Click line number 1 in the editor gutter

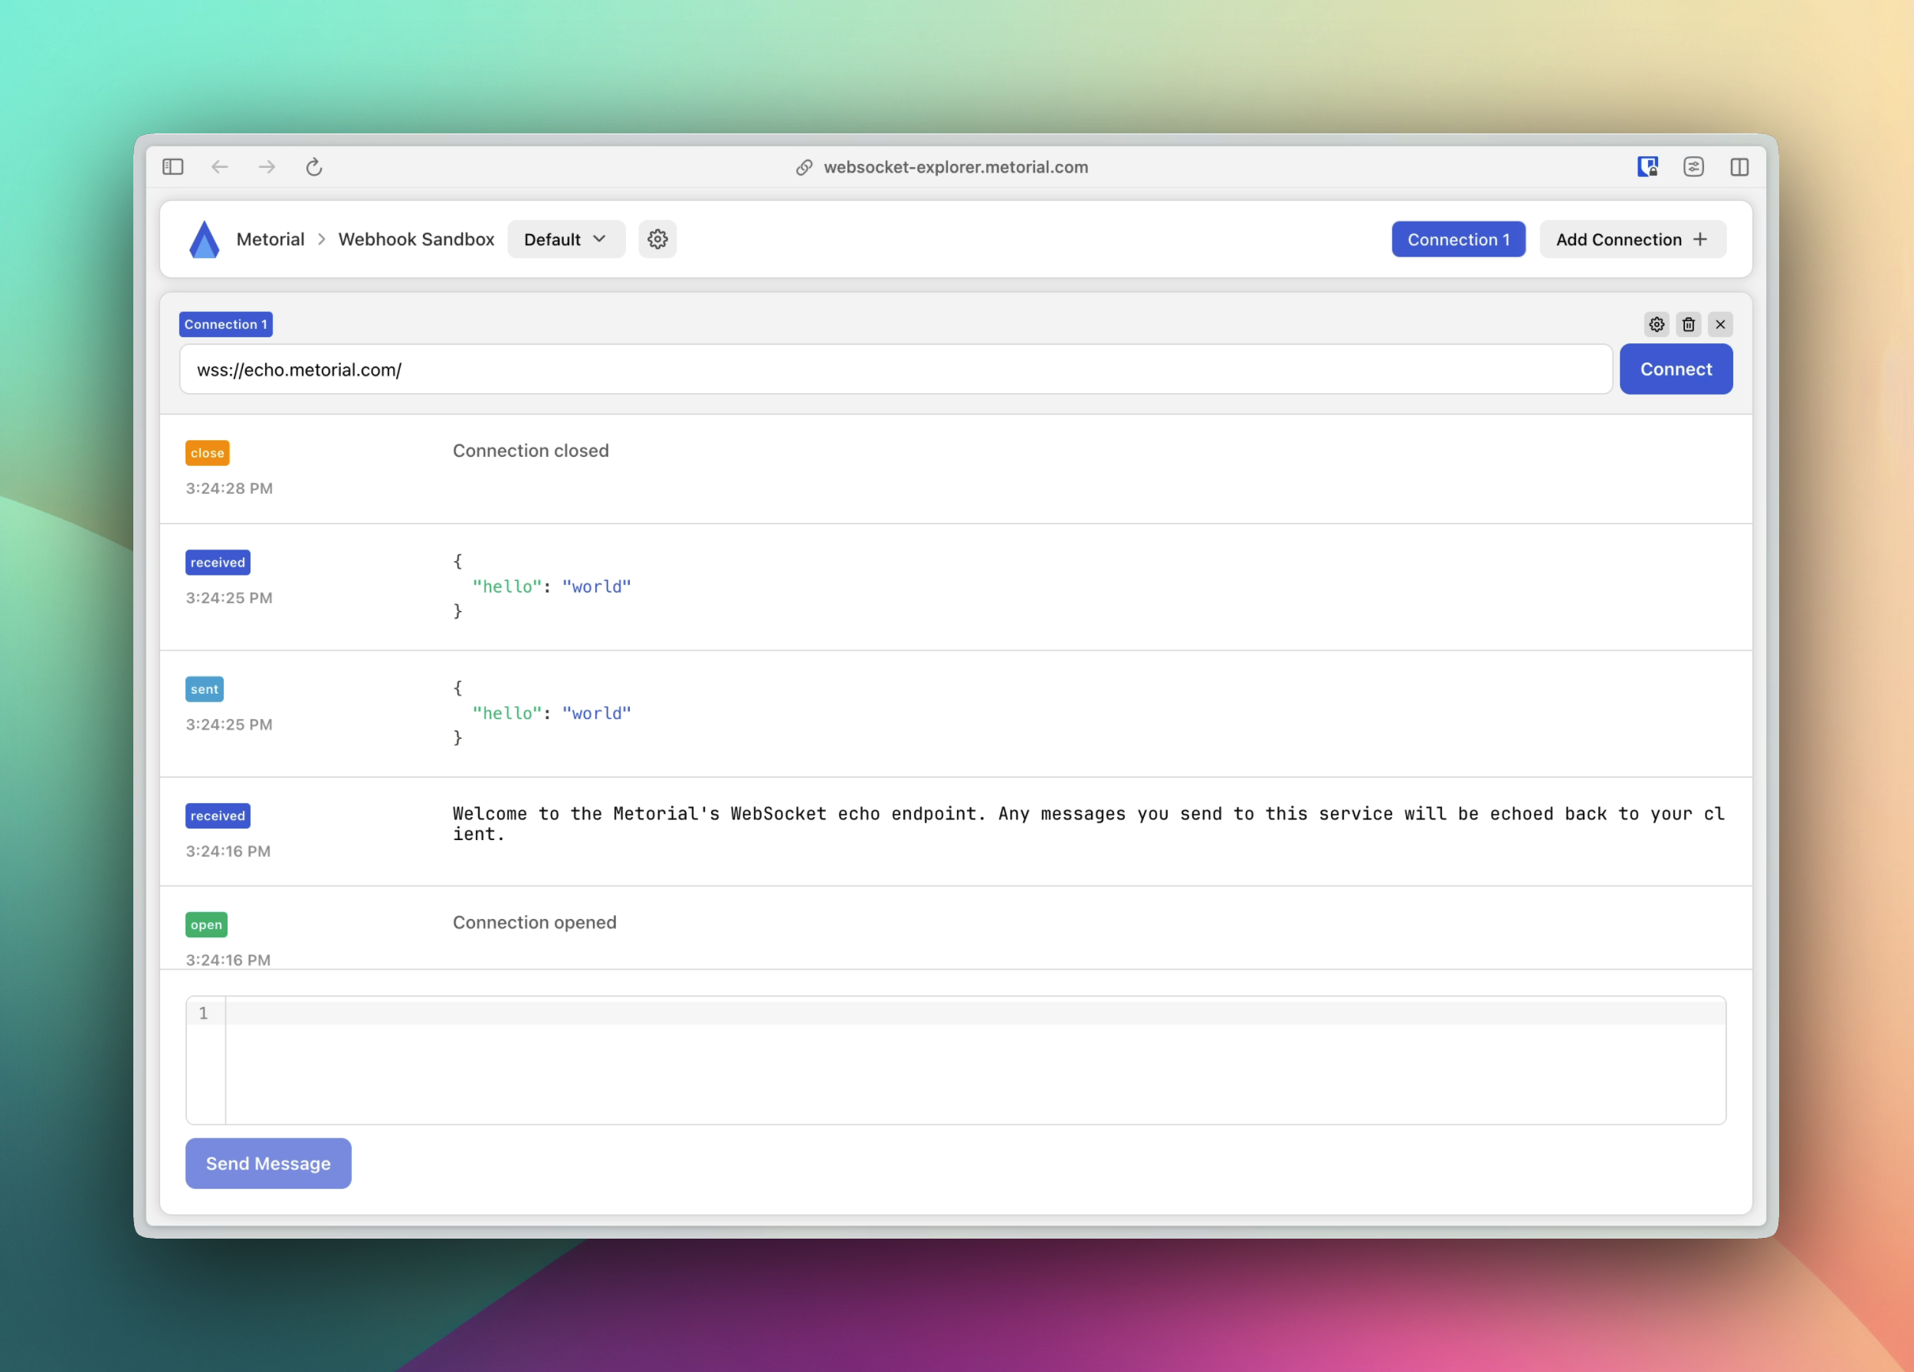pyautogui.click(x=203, y=1013)
